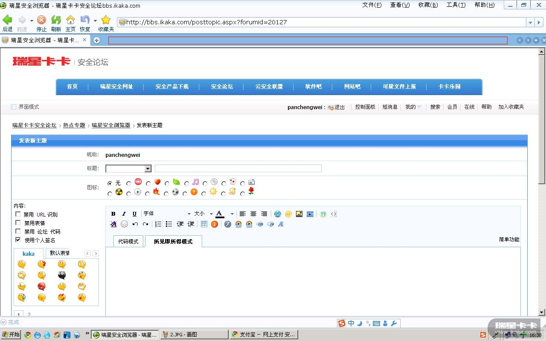The height and width of the screenshot is (341, 546).
Task: Align editor text to the left
Action: click(x=243, y=214)
